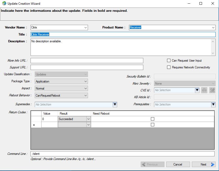The image size is (219, 171).
Task: Click the add CVE Id plus icon
Action: pos(204,90)
